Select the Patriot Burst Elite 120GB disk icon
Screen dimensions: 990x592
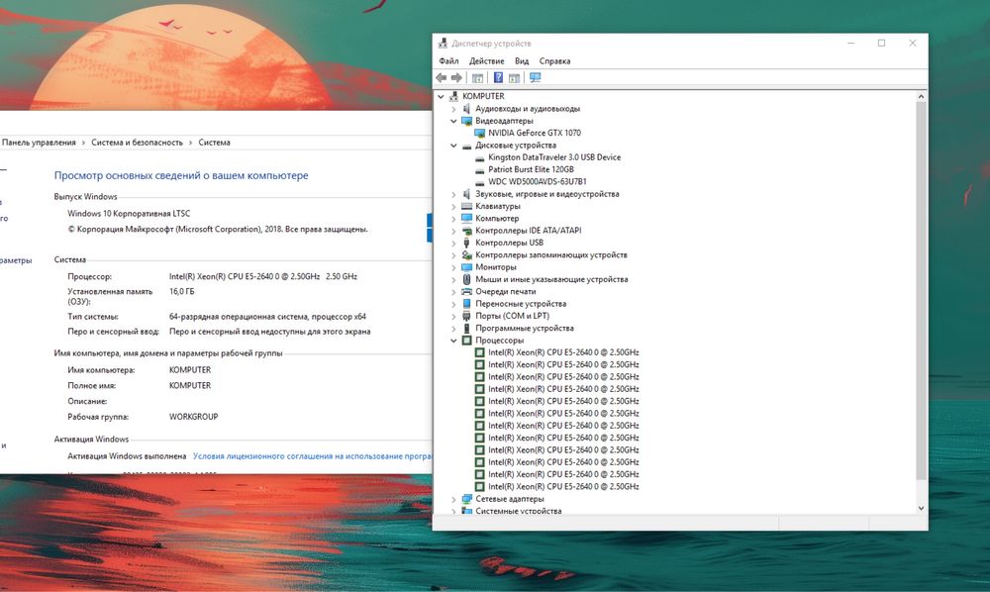pos(479,169)
